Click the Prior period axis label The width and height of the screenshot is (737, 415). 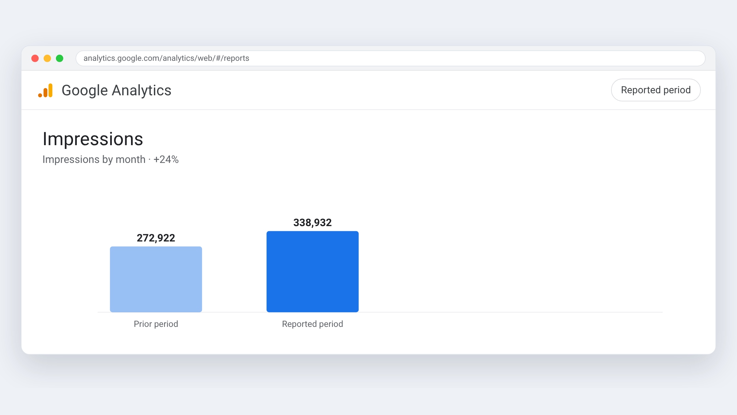(156, 324)
